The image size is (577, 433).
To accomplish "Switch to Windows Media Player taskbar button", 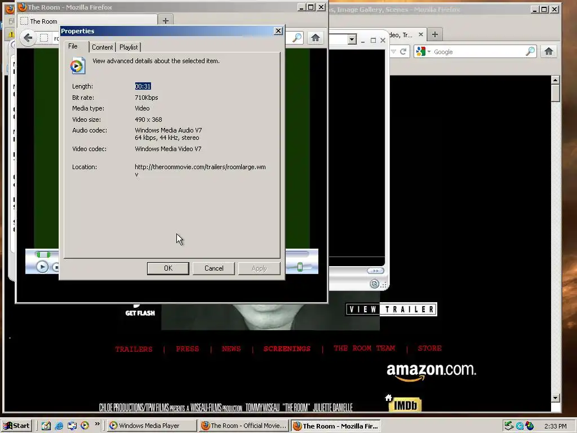I will tap(152, 426).
